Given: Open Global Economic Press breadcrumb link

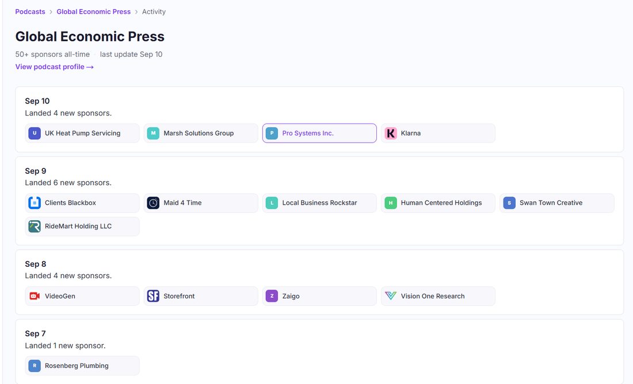Looking at the screenshot, I should click(x=94, y=11).
